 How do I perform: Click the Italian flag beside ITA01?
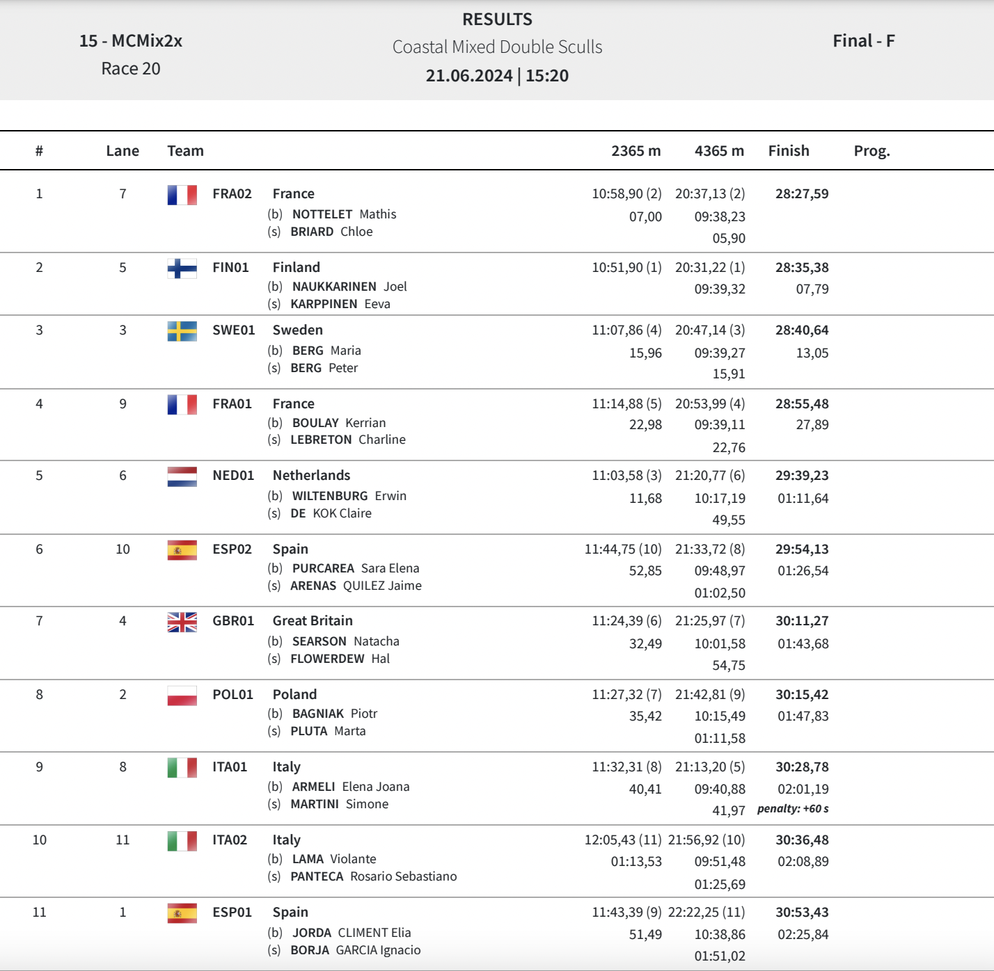click(x=182, y=767)
